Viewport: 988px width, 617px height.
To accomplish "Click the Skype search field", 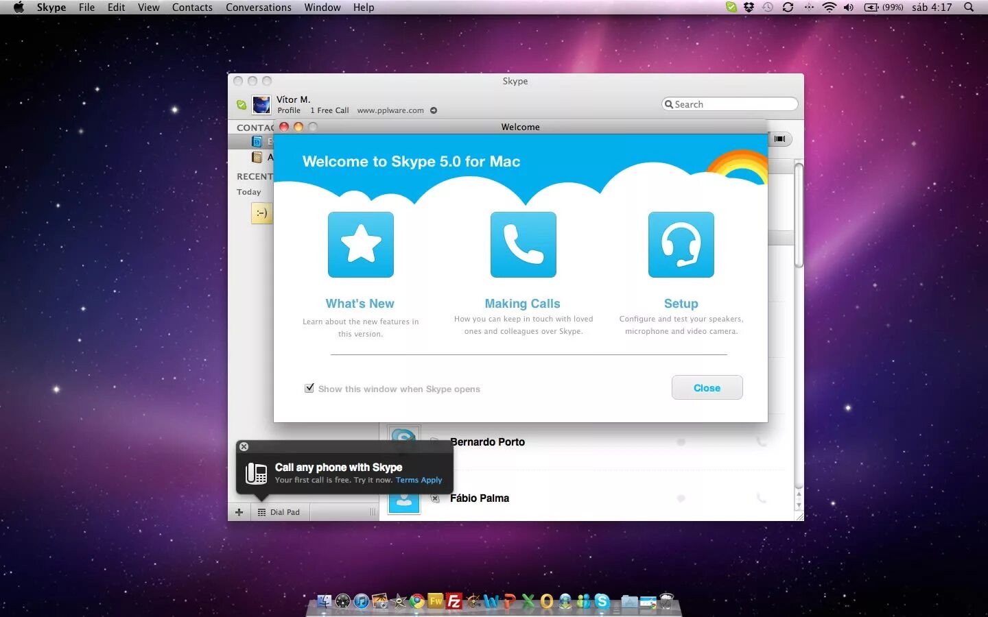I will pos(730,104).
